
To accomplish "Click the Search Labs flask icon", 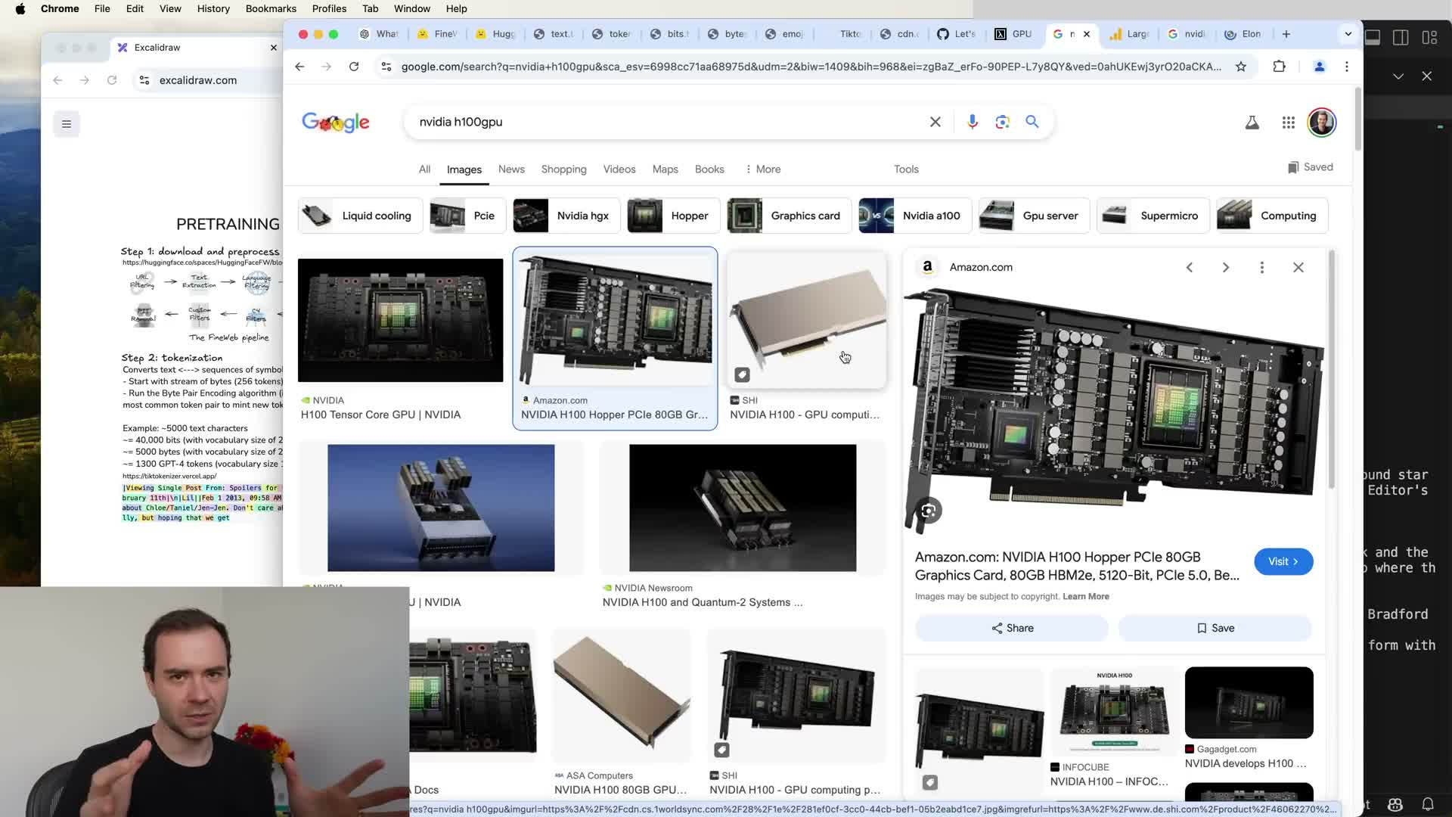I will click(1252, 123).
